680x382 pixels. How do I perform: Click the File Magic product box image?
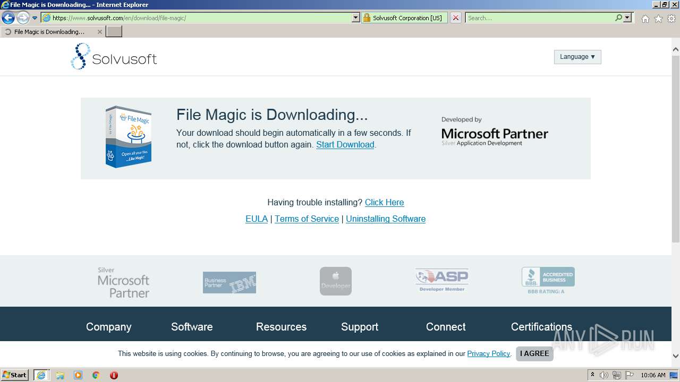coord(128,137)
